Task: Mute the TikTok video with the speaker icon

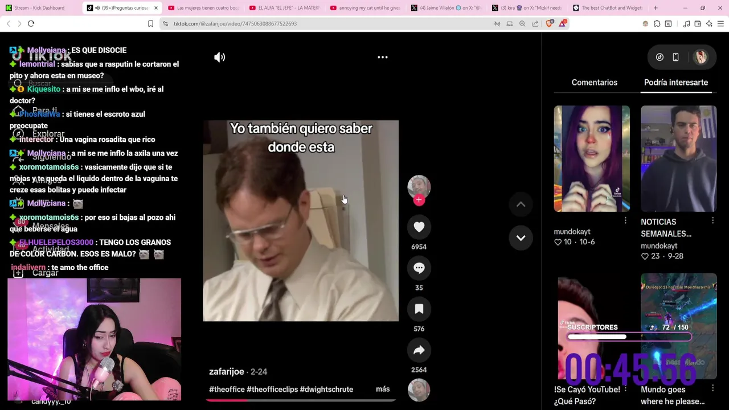Action: click(x=219, y=57)
